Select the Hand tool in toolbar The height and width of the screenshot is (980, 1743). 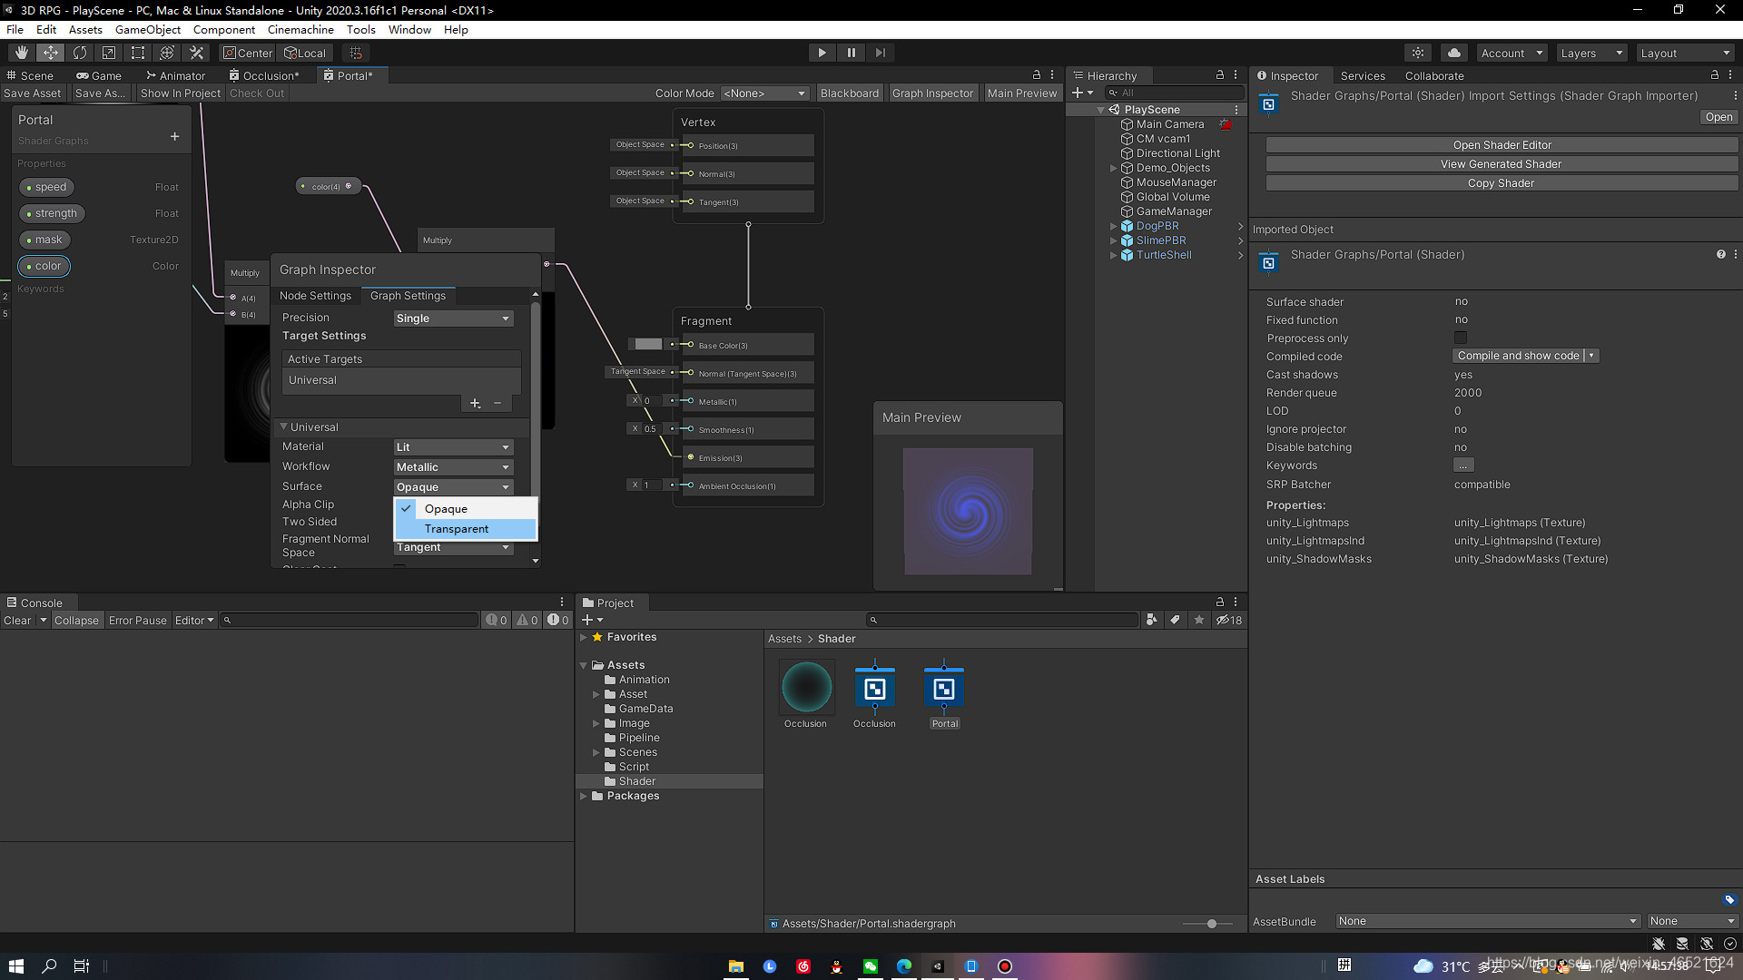point(21,53)
